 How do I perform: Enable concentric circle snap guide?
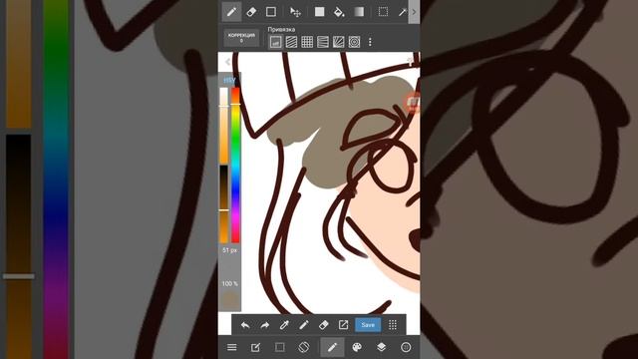pos(355,42)
